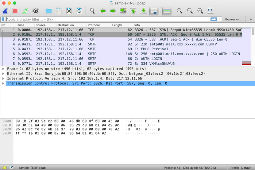
Task: Expand Internet Protocol Version 4 details
Action: click(x=3, y=79)
